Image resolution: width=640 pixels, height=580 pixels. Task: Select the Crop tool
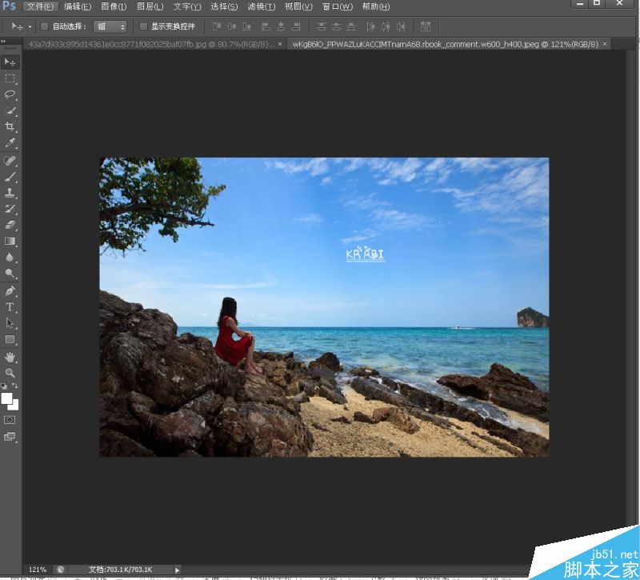click(10, 126)
